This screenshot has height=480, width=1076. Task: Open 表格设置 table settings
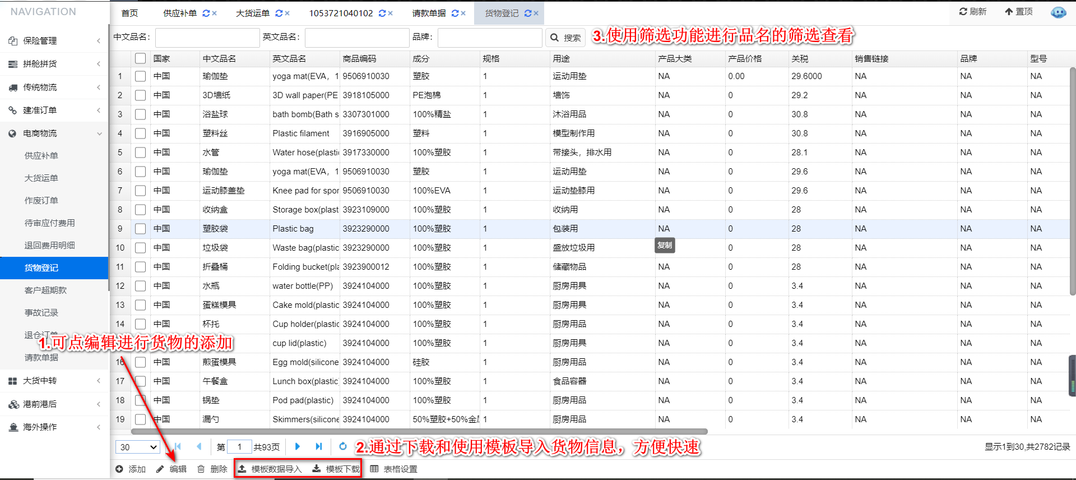pos(394,469)
